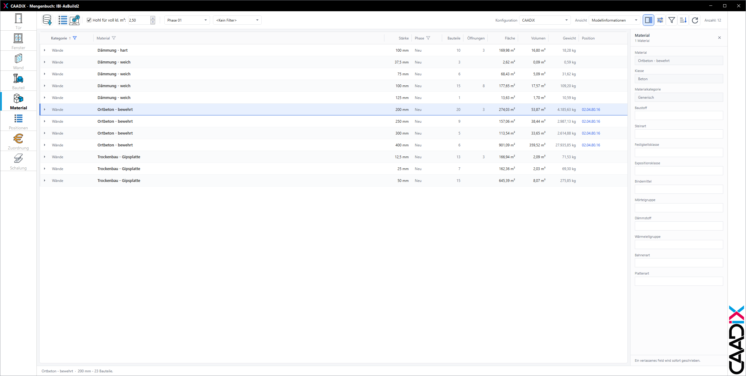746x376 pixels.
Task: Open the Konfiguration CAADiX dropdown
Action: (x=545, y=20)
